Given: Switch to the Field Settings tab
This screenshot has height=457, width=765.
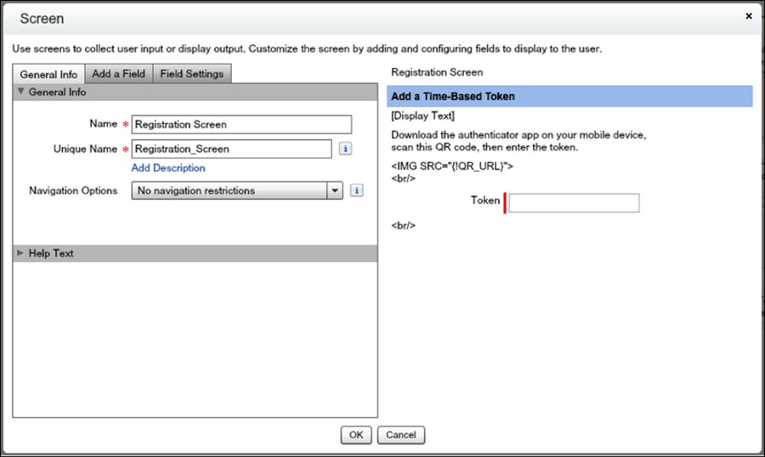Looking at the screenshot, I should 192,74.
